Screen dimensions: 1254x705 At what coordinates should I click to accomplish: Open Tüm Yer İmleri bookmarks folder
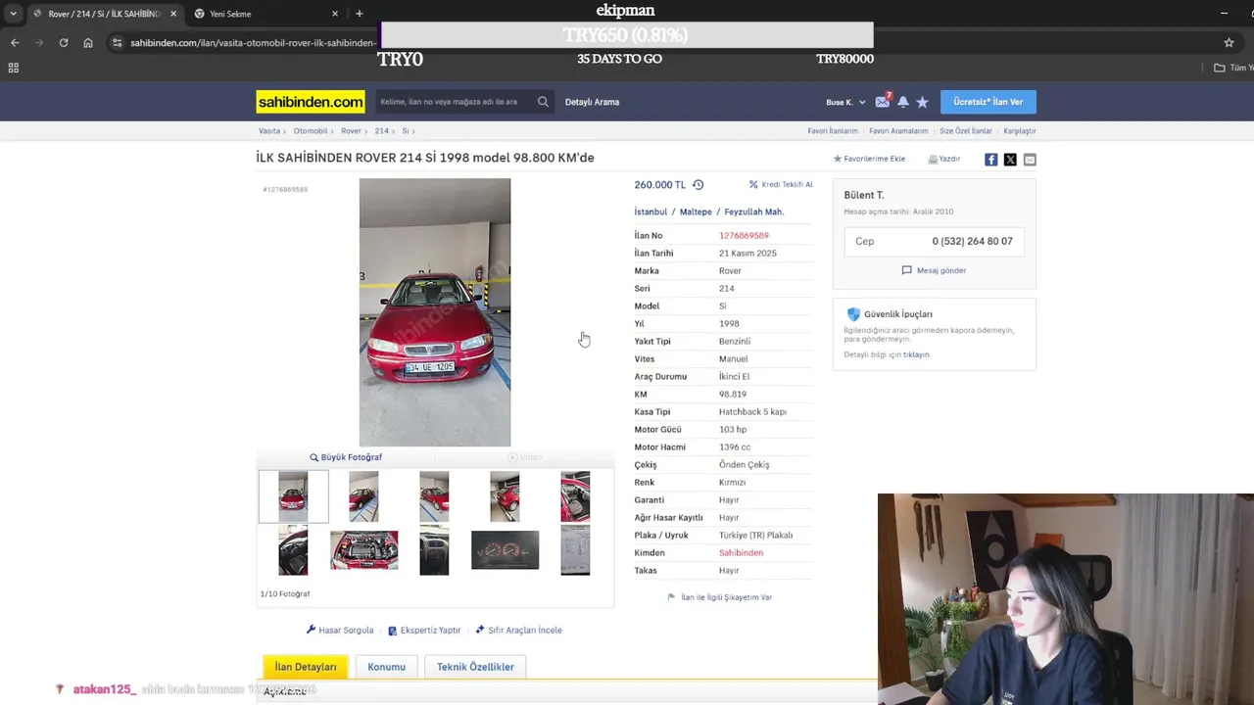(x=1233, y=68)
